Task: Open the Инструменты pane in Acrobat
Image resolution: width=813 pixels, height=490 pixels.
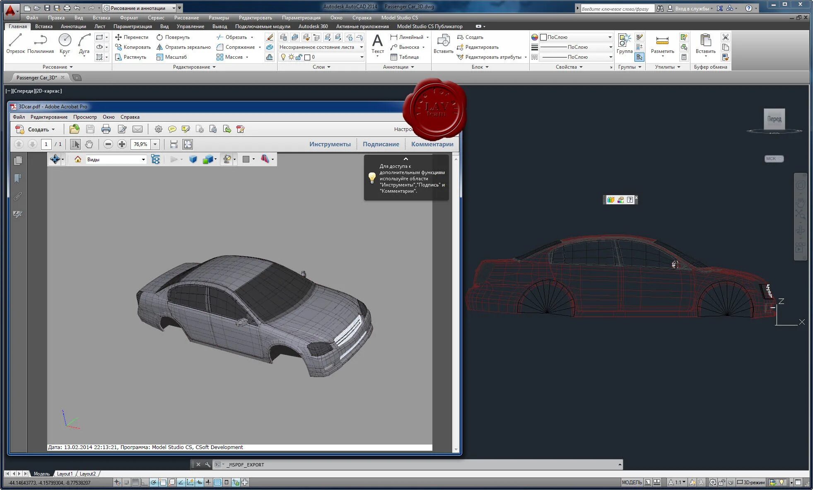Action: pos(330,144)
